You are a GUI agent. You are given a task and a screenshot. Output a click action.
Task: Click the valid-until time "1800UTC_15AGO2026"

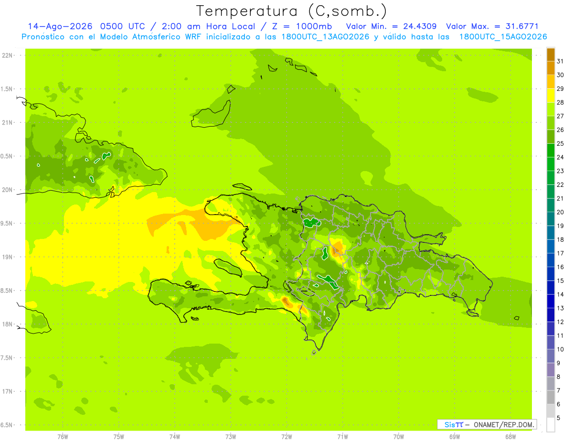coord(503,37)
